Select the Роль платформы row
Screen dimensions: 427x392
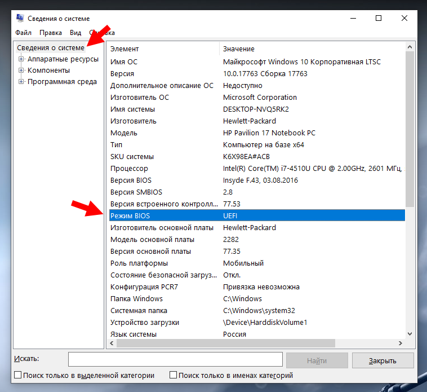click(257, 263)
